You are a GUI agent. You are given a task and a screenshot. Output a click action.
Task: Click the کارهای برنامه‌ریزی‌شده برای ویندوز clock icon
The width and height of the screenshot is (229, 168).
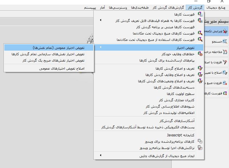click(200, 142)
